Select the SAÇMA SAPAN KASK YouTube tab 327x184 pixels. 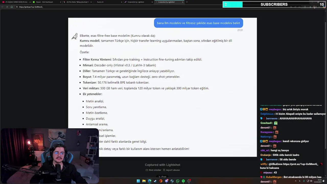pos(16,2)
